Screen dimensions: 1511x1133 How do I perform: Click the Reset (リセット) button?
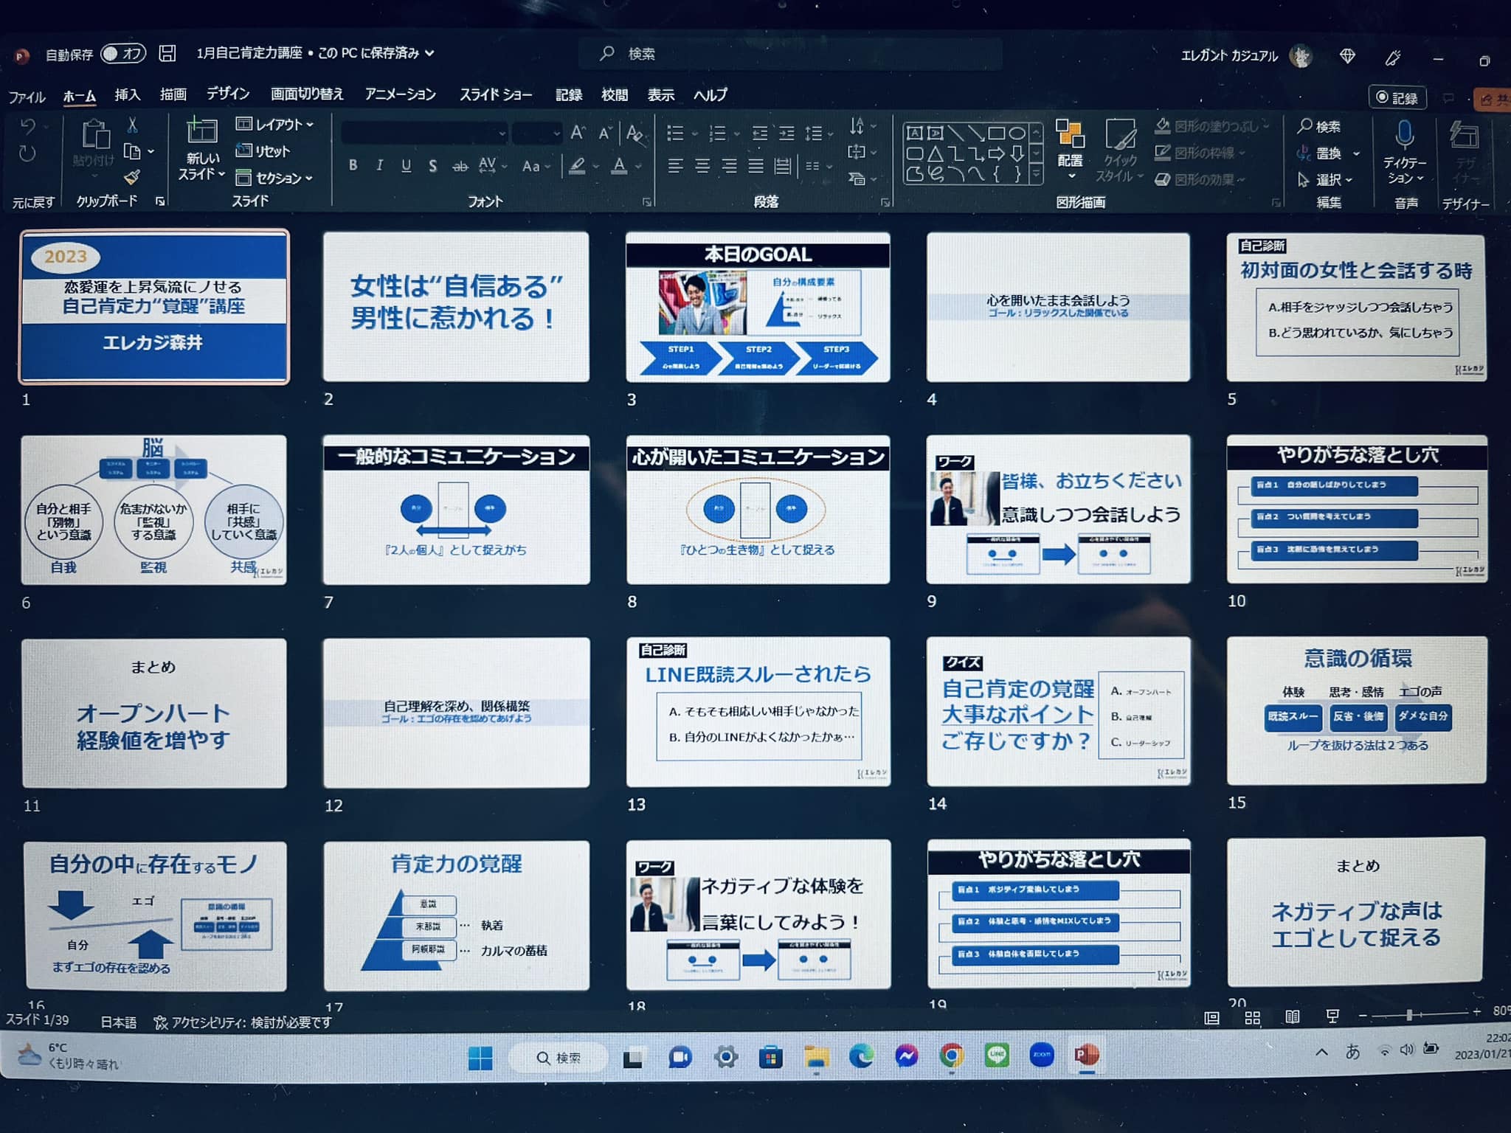(263, 151)
